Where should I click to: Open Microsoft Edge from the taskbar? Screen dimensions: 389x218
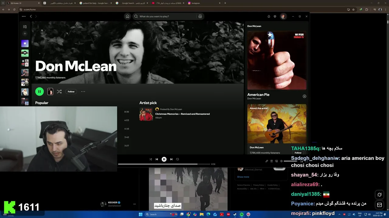click(x=208, y=214)
